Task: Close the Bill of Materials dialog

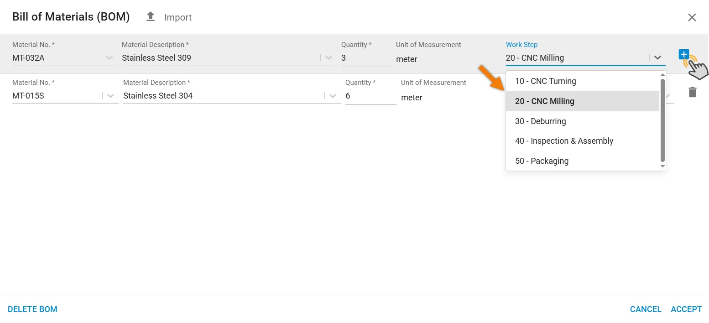Action: (x=692, y=17)
